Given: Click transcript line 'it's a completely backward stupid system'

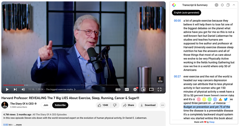Looking at the screenshot, I should (208, 114).
